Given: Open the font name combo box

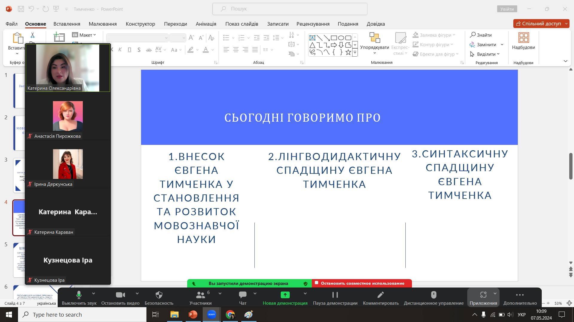Looking at the screenshot, I should (137, 38).
